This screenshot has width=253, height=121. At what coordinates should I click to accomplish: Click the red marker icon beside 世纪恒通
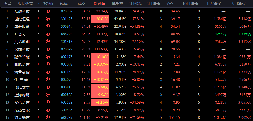pyautogui.click(x=39, y=18)
